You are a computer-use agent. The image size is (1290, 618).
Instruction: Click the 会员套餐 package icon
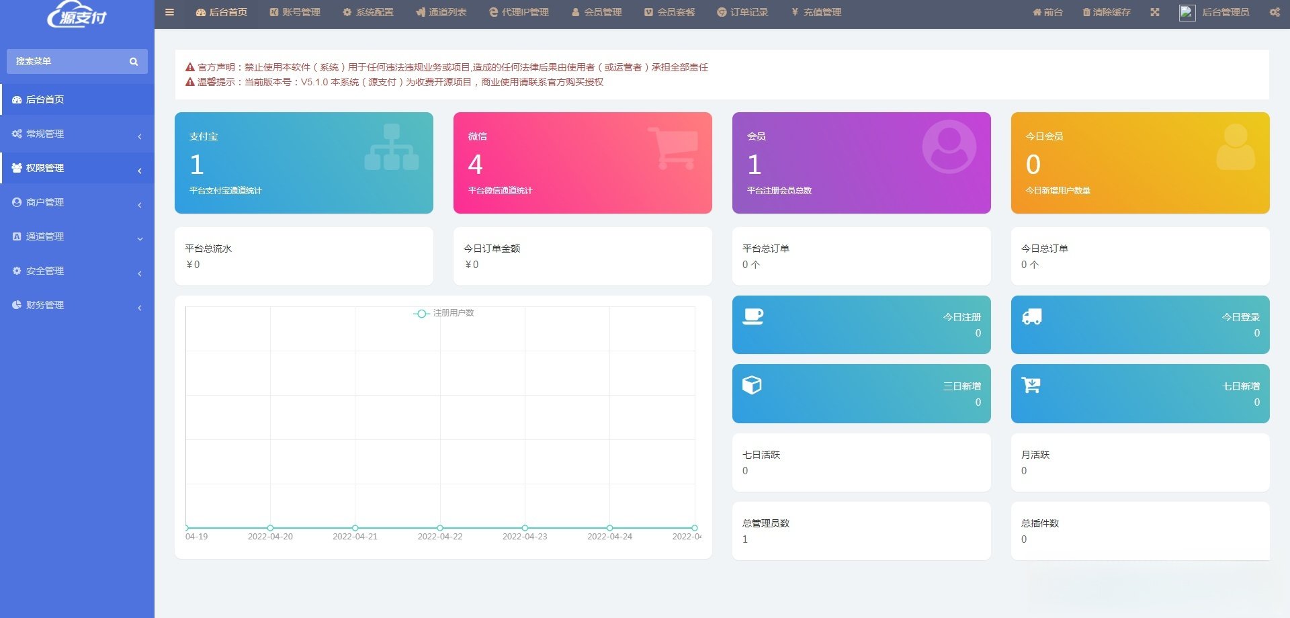point(647,11)
